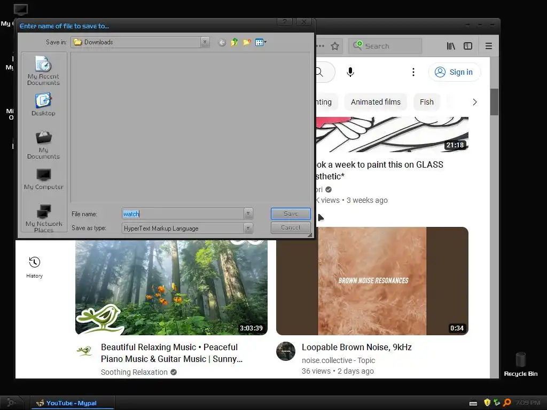The height and width of the screenshot is (410, 547).
Task: Open page actions three-dot menu in address bar
Action: 321,46
